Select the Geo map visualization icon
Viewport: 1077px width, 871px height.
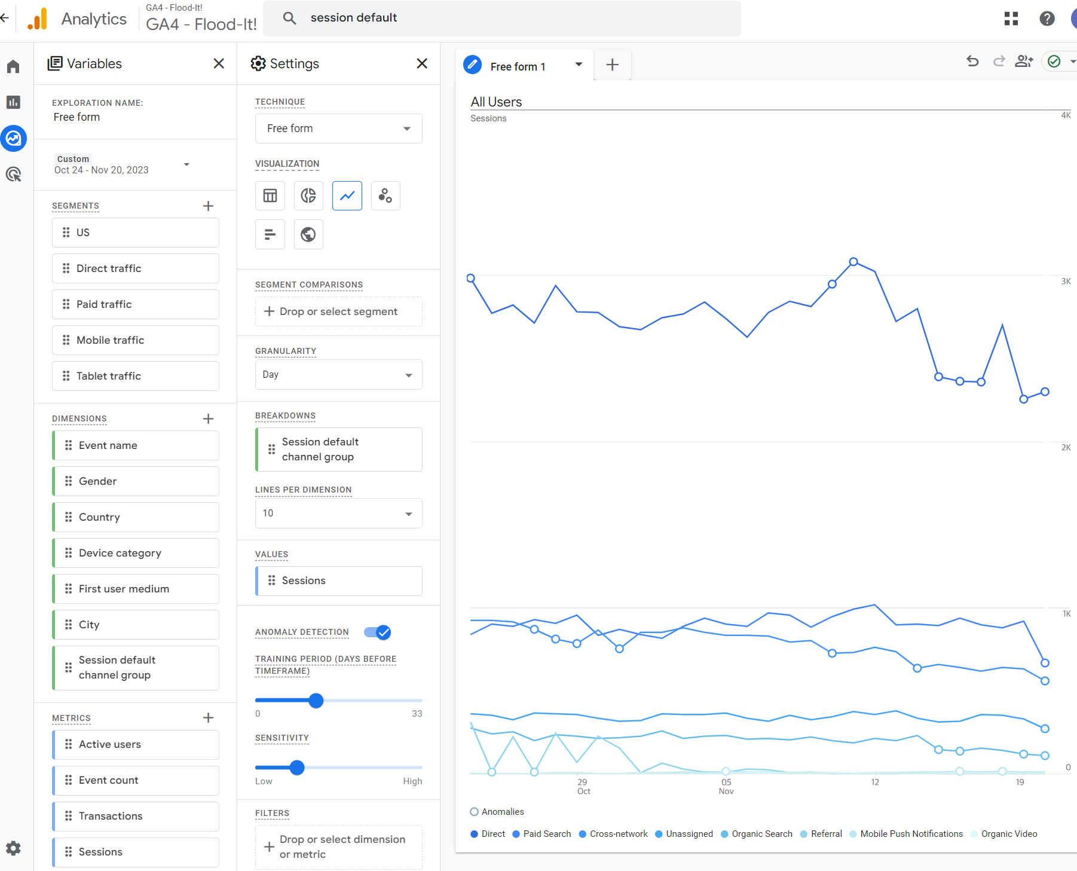(308, 234)
